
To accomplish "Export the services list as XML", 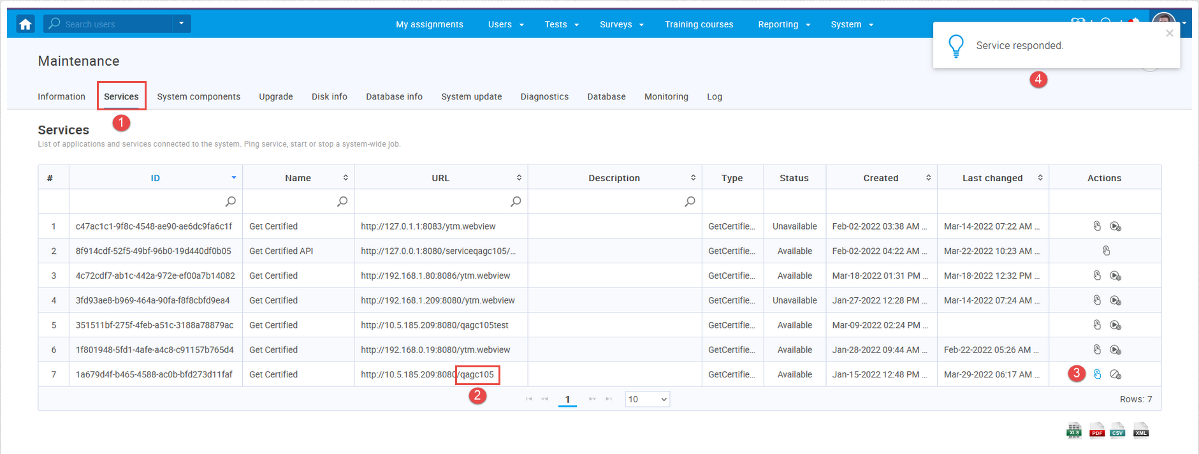I will pos(1141,431).
